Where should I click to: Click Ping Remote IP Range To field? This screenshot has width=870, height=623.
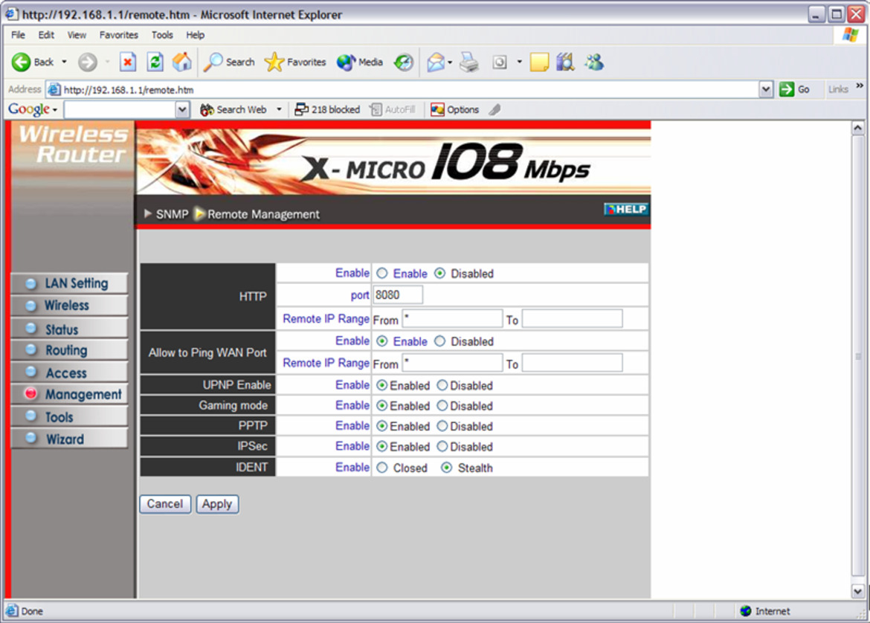(572, 363)
